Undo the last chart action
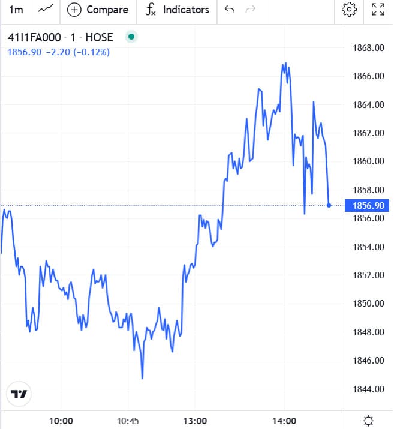This screenshot has width=394, height=429. coord(229,10)
